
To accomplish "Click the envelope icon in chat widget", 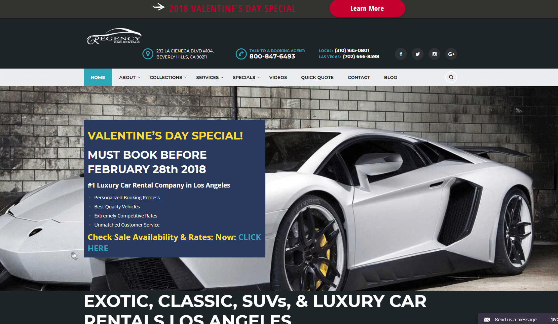I will (x=487, y=320).
